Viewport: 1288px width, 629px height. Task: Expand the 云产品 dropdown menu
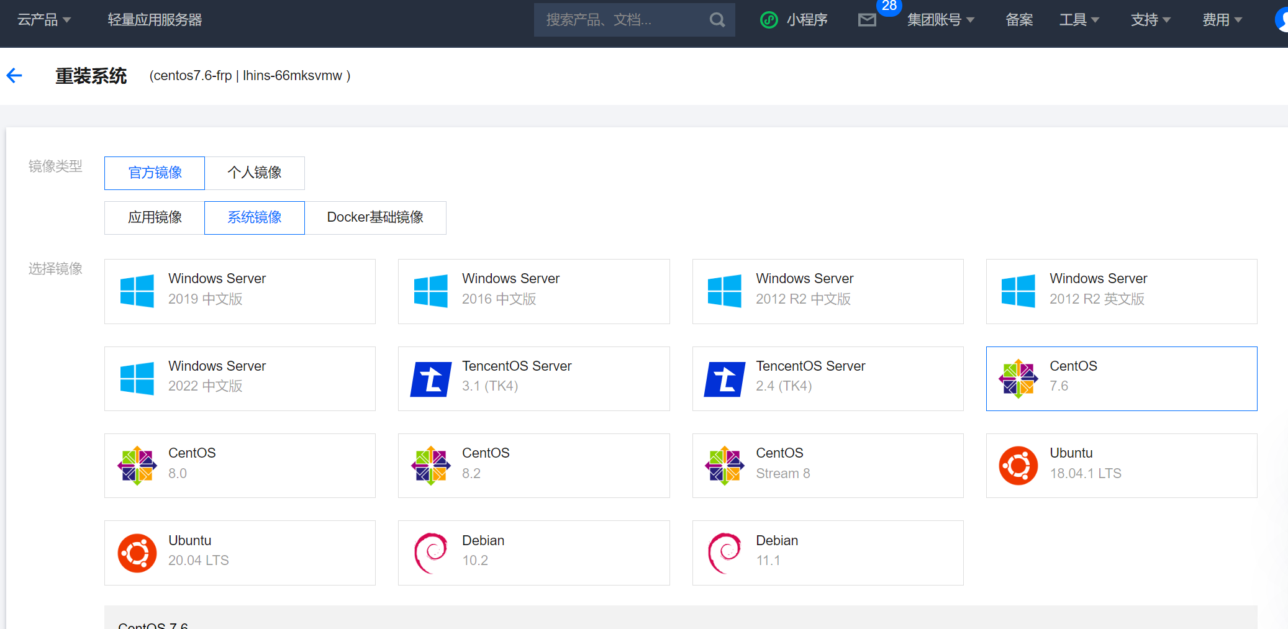coord(43,20)
